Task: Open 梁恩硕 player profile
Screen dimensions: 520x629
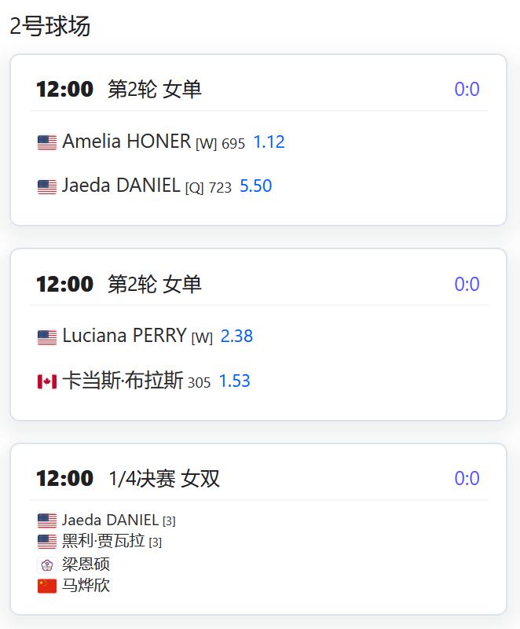Action: coord(86,565)
